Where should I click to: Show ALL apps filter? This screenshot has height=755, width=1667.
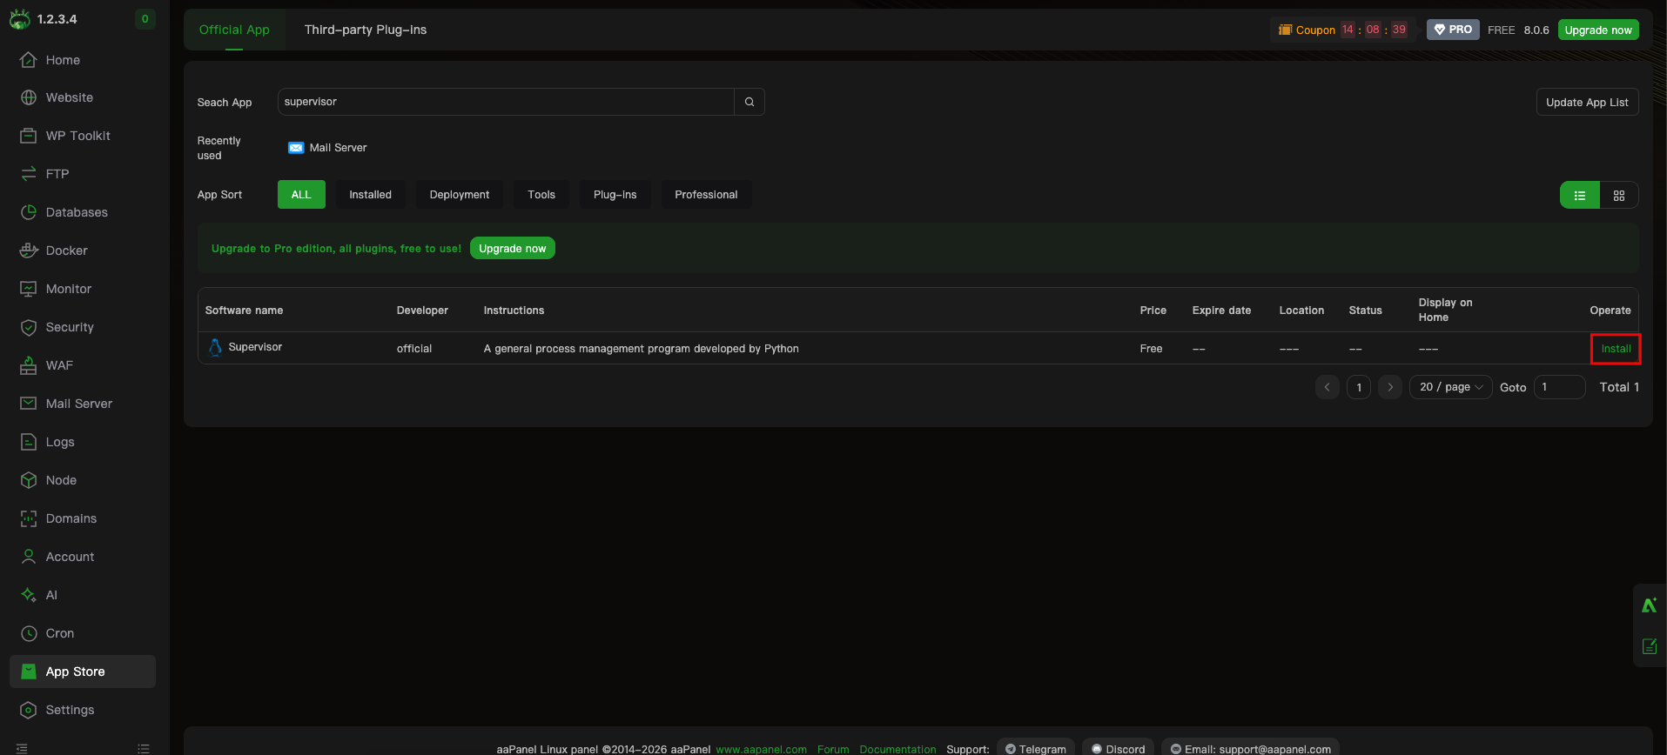301,195
